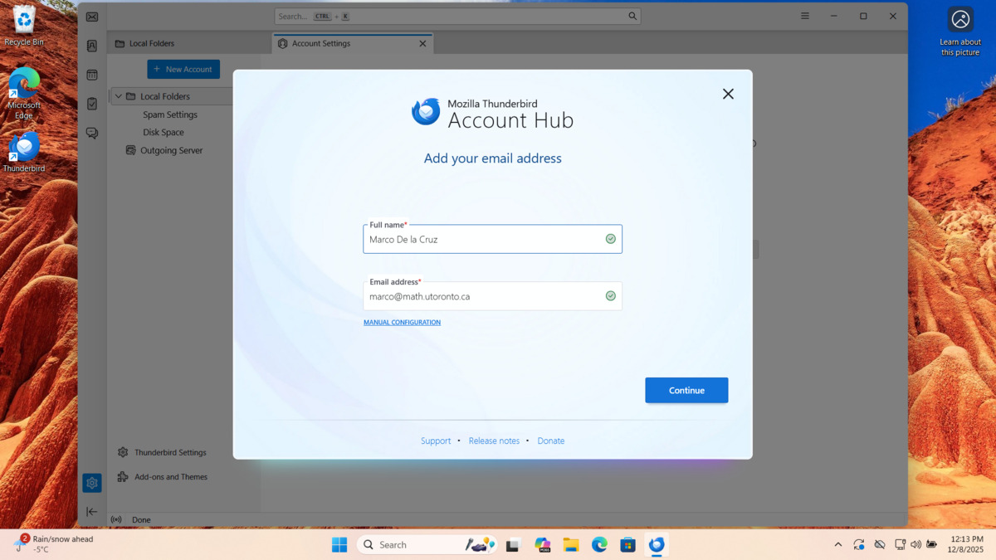Open the Mail space icon in sidebar

pyautogui.click(x=92, y=17)
